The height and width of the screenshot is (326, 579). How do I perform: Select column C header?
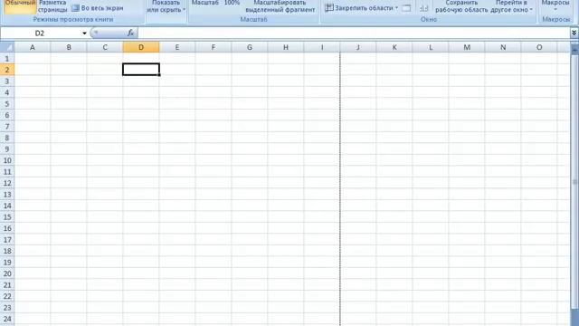[105, 47]
